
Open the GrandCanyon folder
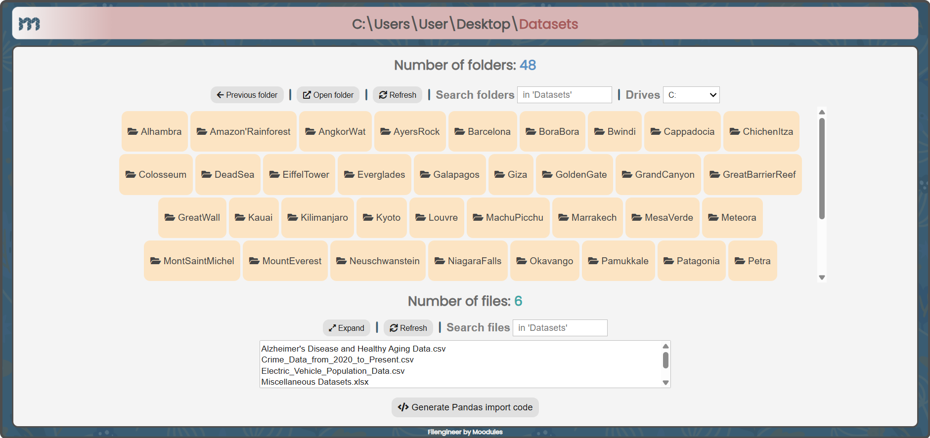658,174
